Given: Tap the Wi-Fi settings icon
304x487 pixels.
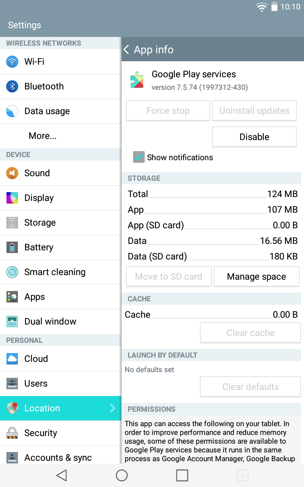Looking at the screenshot, I should [12, 62].
